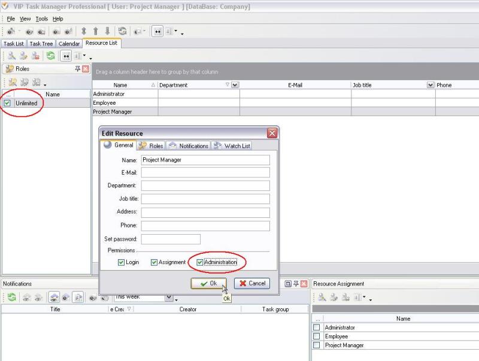This screenshot has height=361, width=479.
Task: Toggle column auto-width in the Resource List toolbar
Action: point(66,56)
